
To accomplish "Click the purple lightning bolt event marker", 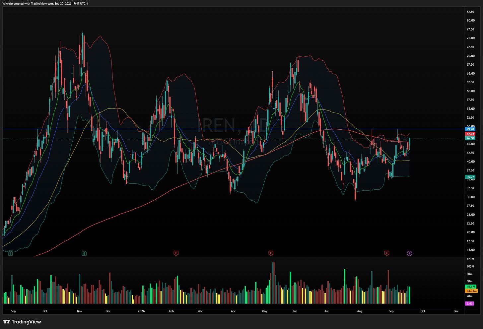I will (x=409, y=253).
